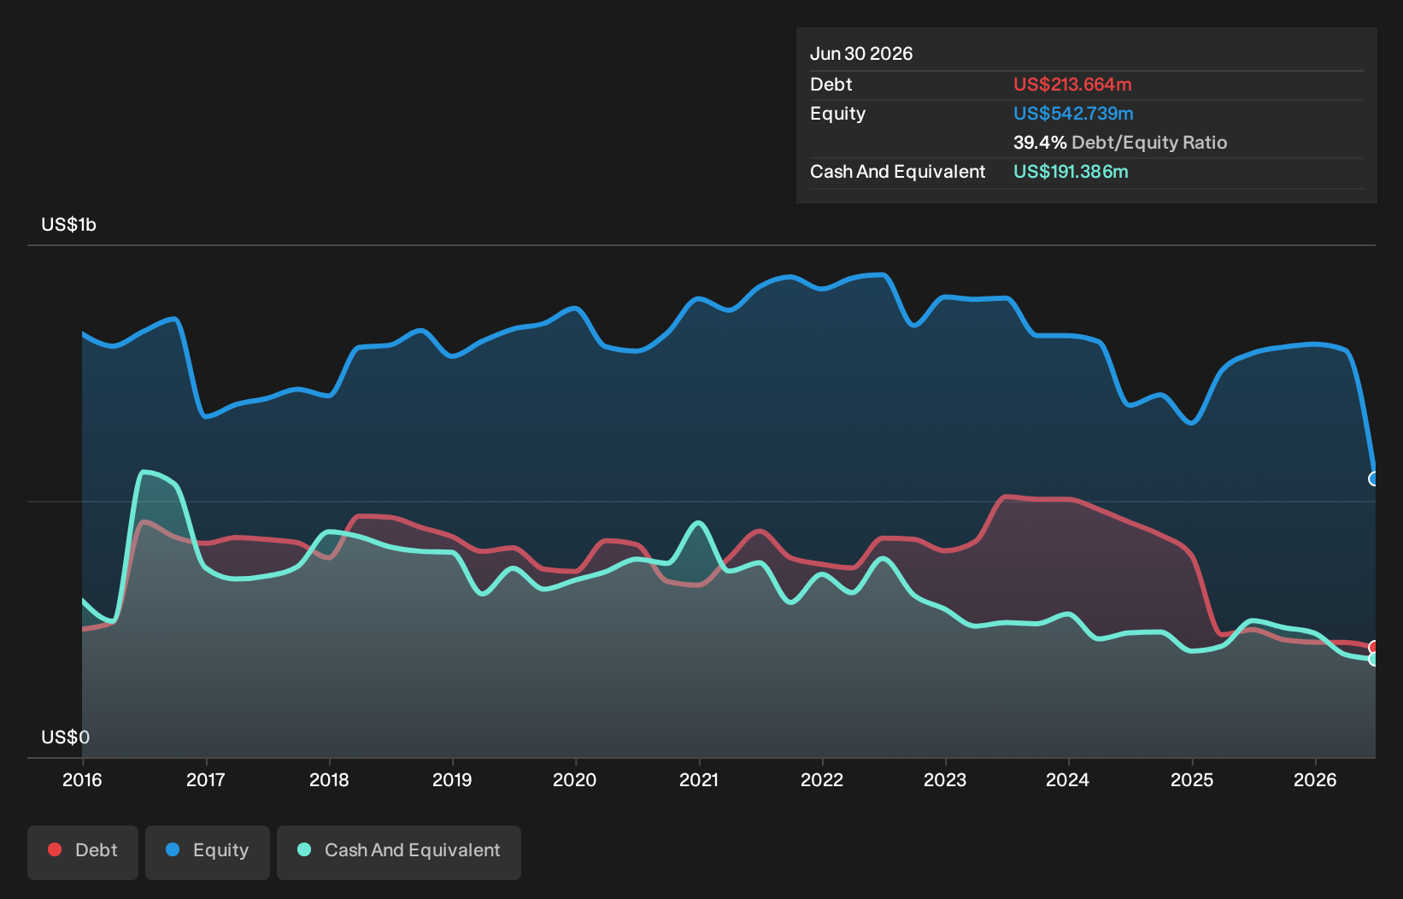Screen dimensions: 1403x899
Task: Click the US$0 y-axis label
Action: tap(66, 737)
